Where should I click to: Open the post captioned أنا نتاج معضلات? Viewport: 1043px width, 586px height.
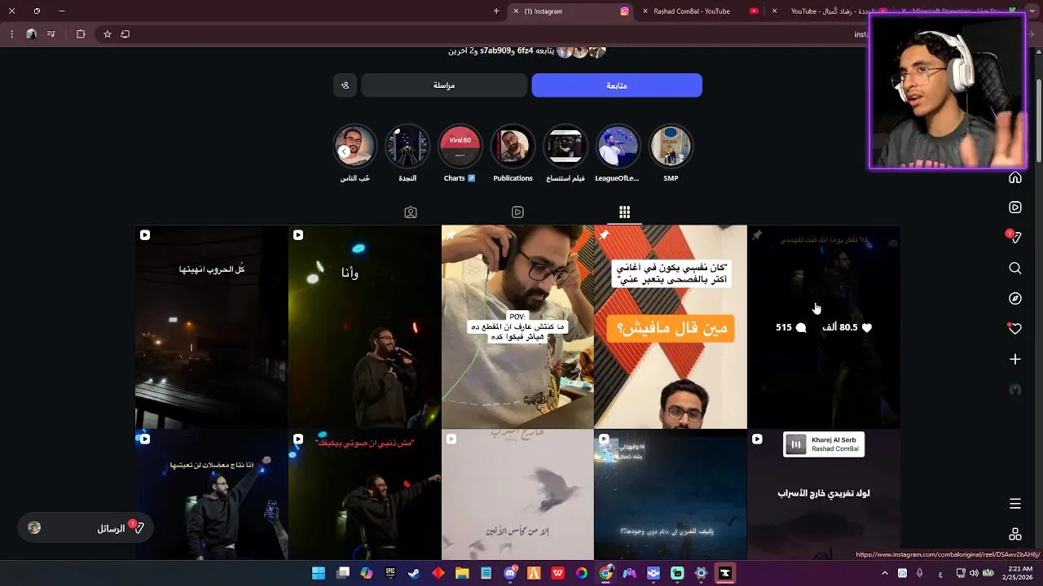(x=211, y=496)
